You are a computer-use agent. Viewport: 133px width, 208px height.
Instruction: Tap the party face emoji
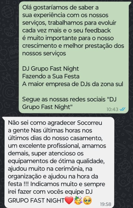tap(78, 201)
